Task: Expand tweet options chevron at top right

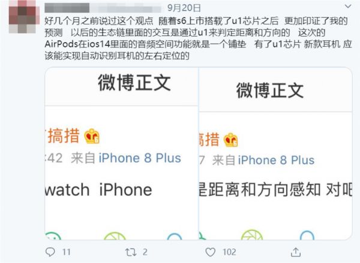Action: click(x=348, y=7)
